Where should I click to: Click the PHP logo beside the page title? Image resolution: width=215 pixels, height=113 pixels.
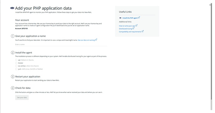click(x=12, y=8)
